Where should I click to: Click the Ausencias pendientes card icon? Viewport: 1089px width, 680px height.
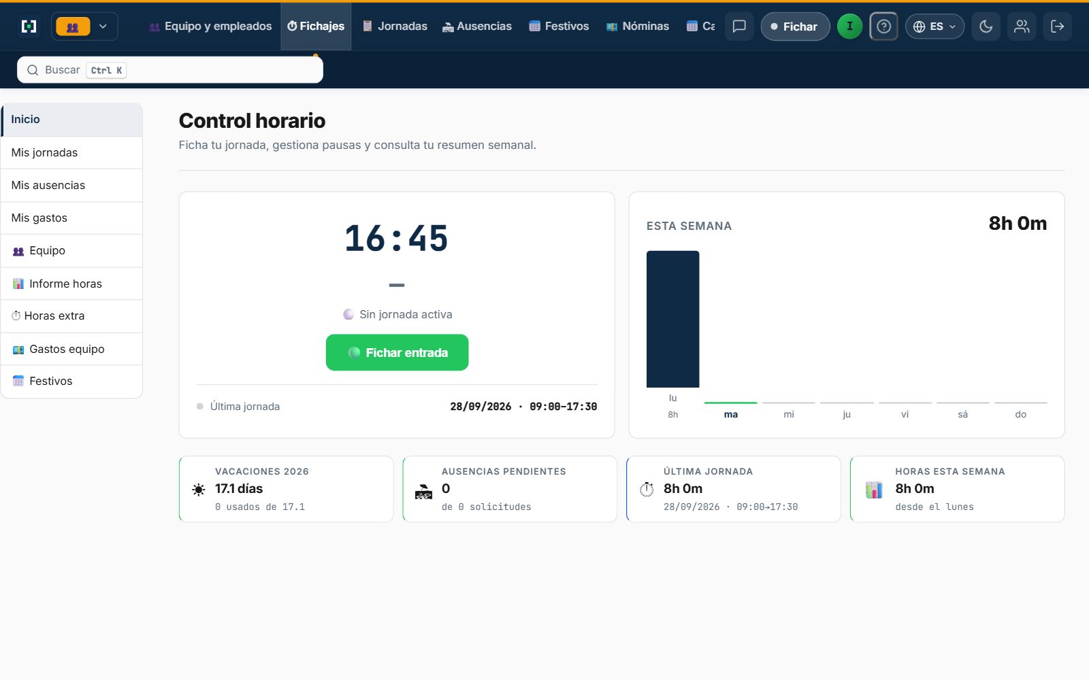423,491
